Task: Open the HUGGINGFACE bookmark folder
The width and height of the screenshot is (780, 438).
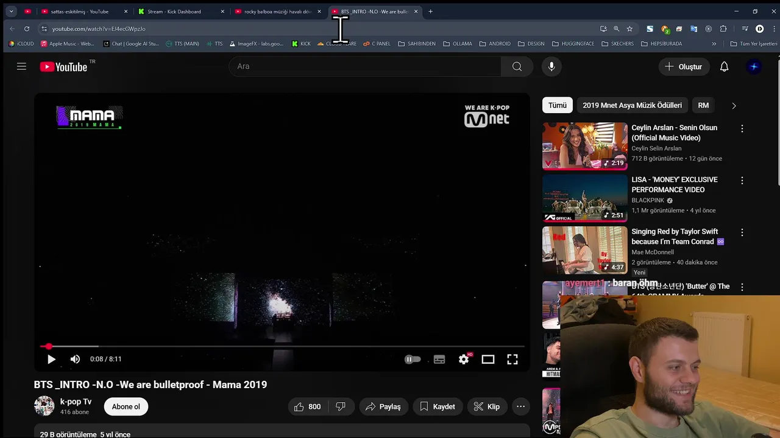Action: click(x=573, y=44)
